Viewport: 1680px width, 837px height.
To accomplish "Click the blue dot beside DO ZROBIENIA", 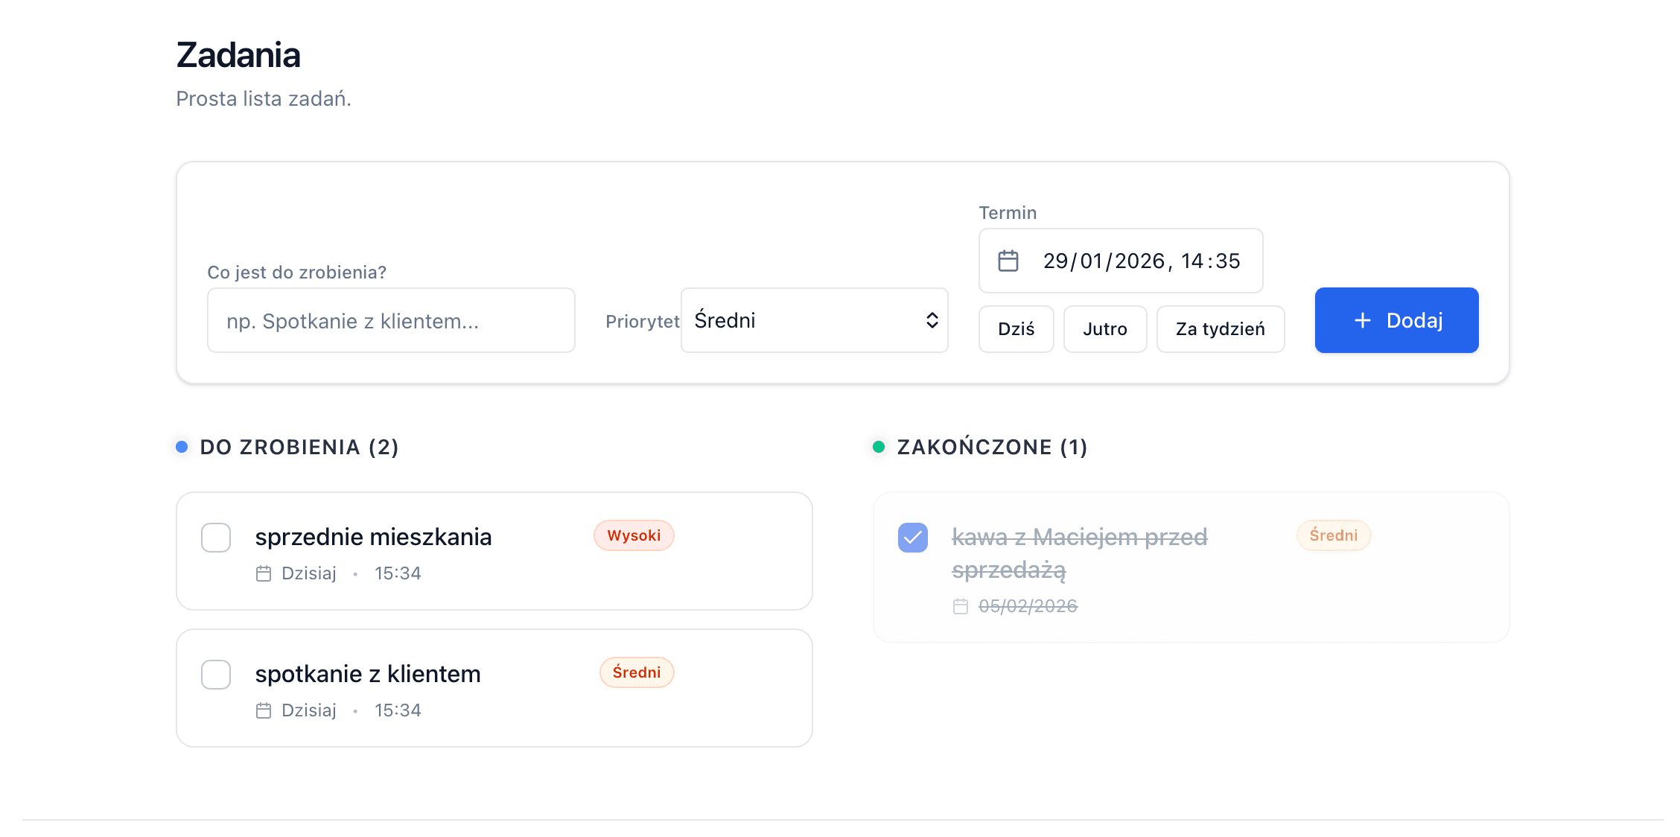I will pyautogui.click(x=182, y=447).
